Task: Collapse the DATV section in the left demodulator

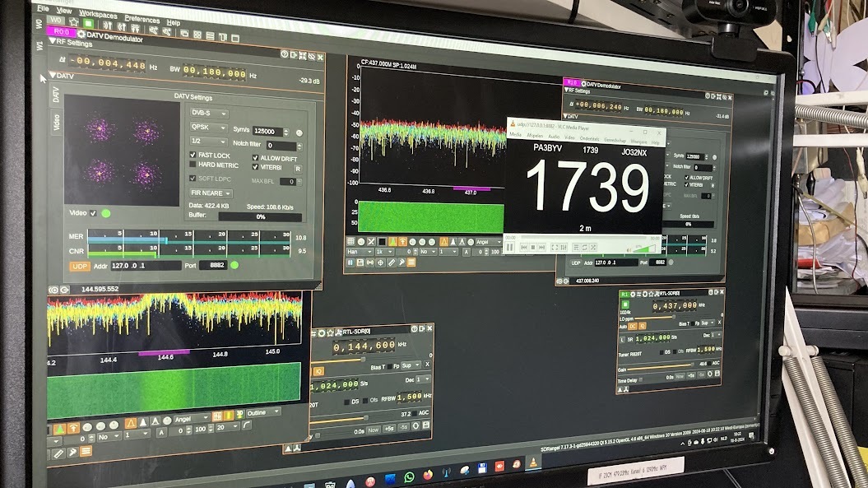Action: 52,74
